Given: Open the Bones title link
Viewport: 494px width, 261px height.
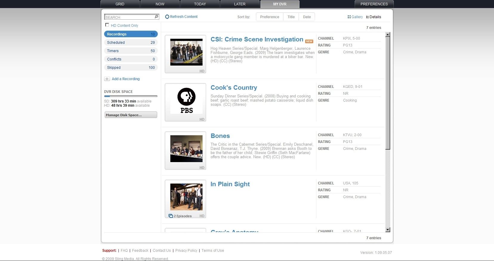Looking at the screenshot, I should [220, 136].
